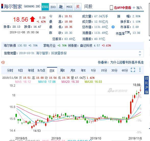This screenshot has width=150, height=141.
Task: Select the B/S点 tab
Action: (x=41, y=70)
